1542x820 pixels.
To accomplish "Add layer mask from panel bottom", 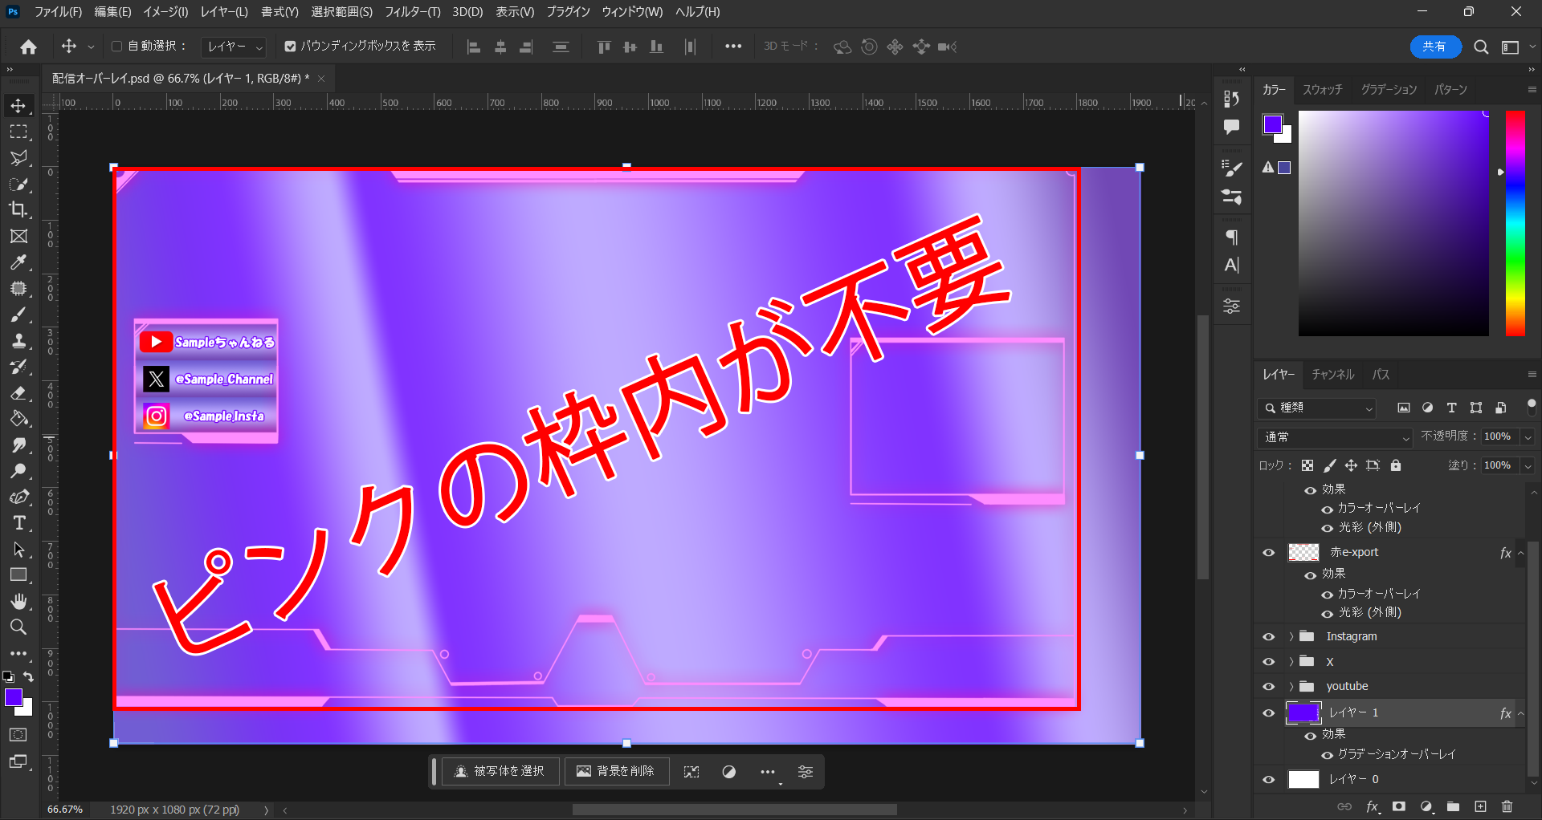I will click(1399, 806).
